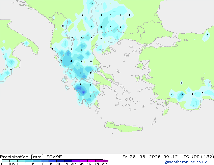Select the purple 30–35 mm swatch
The width and height of the screenshot is (214, 165).
tap(76, 161)
